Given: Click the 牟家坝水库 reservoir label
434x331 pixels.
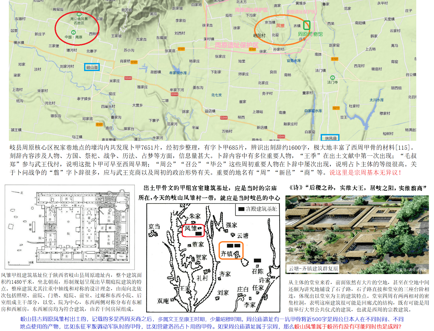Looking at the screenshot, I should [178, 73].
